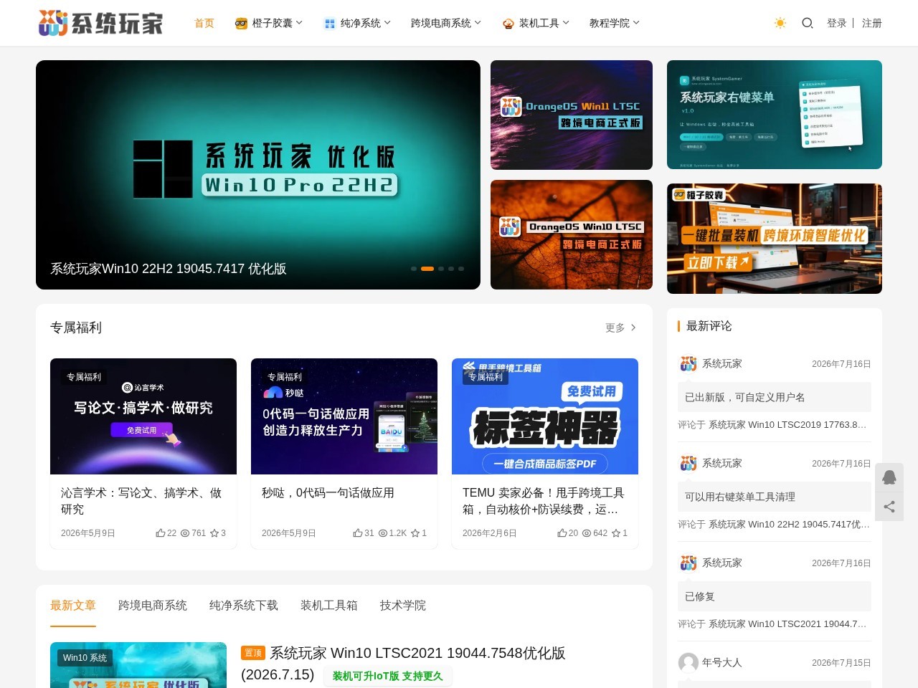Select the first carousel slide dot
The image size is (918, 688).
tap(414, 269)
